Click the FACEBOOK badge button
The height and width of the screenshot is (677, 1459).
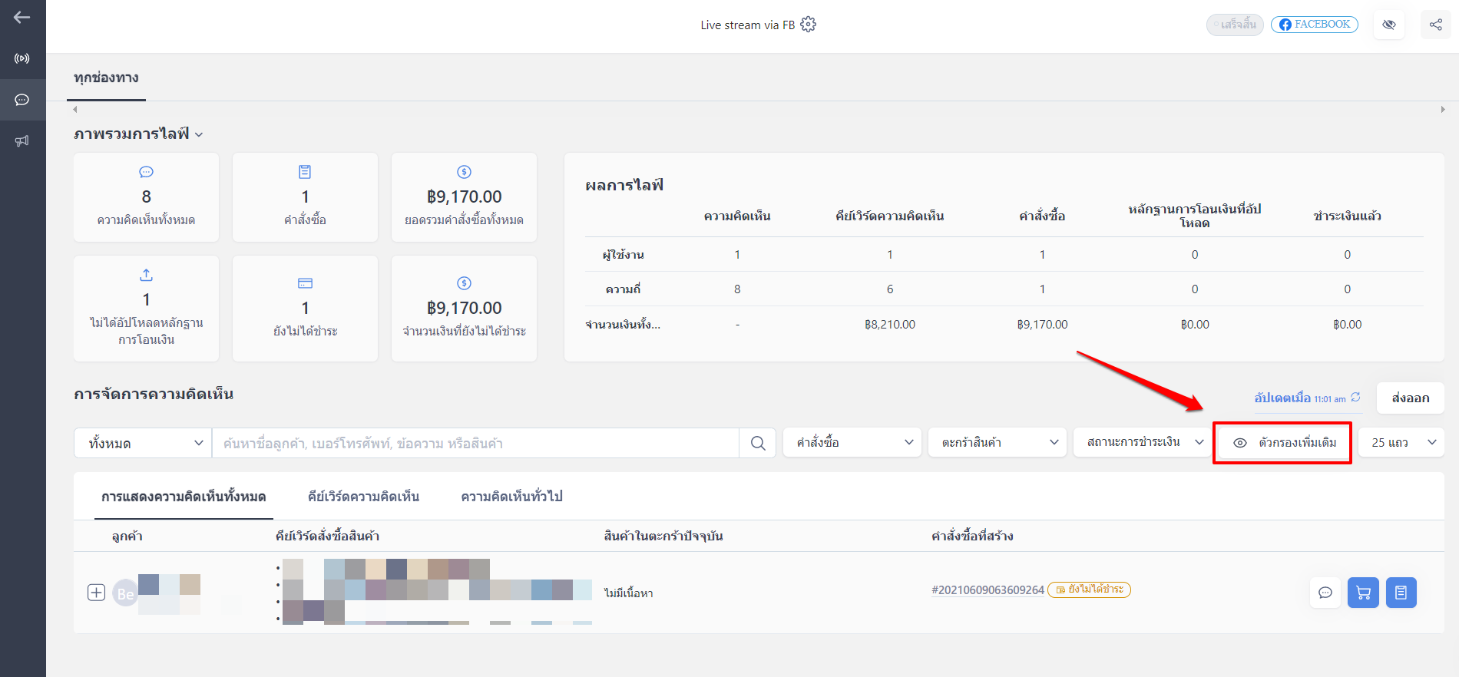click(1315, 25)
